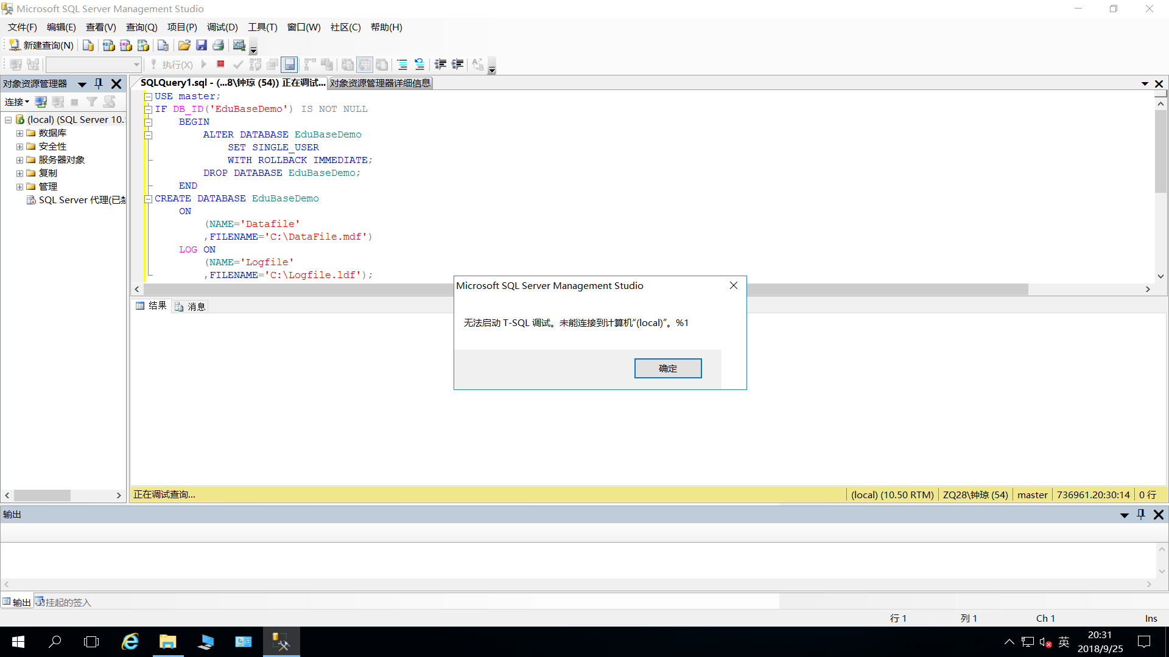Open the 工具(T) menu
This screenshot has height=657, width=1169.
pos(262,27)
